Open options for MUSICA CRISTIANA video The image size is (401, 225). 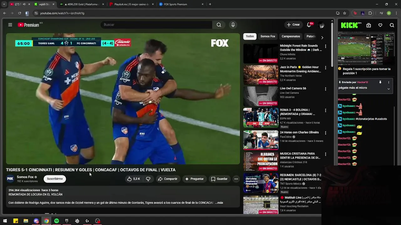pyautogui.click(x=325, y=154)
